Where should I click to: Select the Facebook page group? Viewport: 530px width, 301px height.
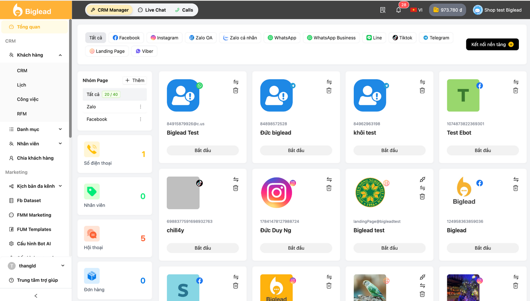coord(109,119)
